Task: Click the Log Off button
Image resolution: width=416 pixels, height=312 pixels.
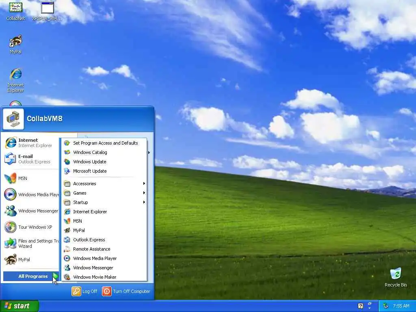Action: point(84,291)
